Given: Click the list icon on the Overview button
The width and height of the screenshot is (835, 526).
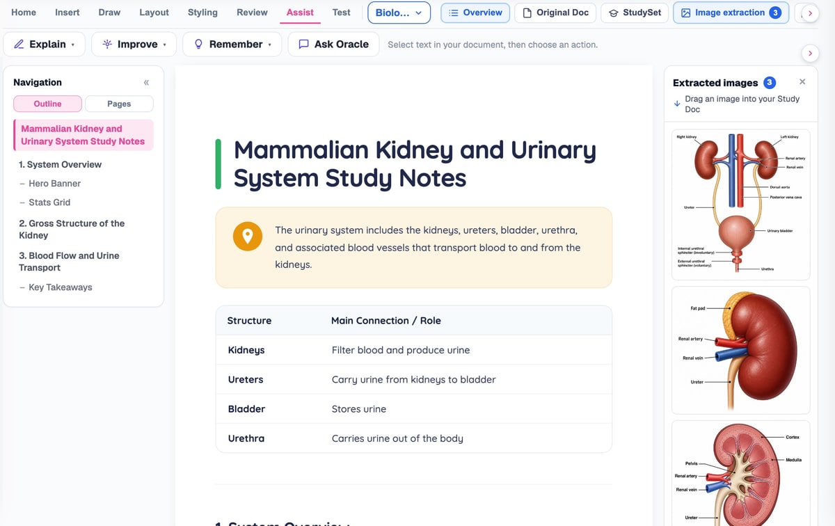Looking at the screenshot, I should tap(454, 13).
